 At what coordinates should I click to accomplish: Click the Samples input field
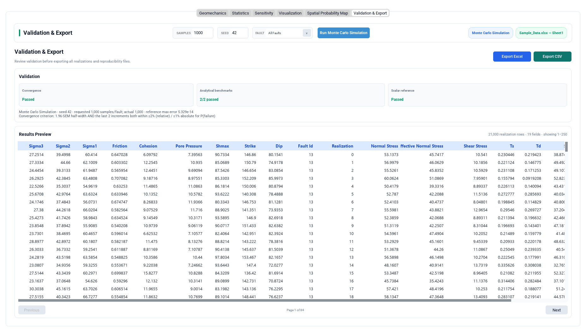tap(202, 33)
